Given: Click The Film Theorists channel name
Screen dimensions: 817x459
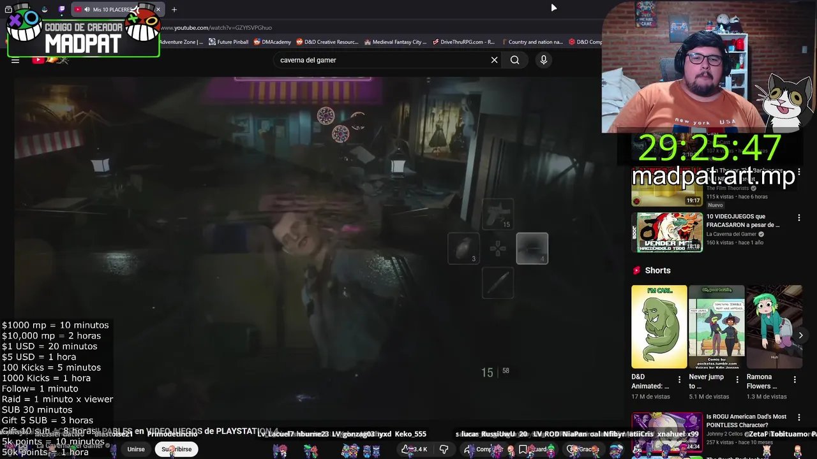Looking at the screenshot, I should pos(727,188).
